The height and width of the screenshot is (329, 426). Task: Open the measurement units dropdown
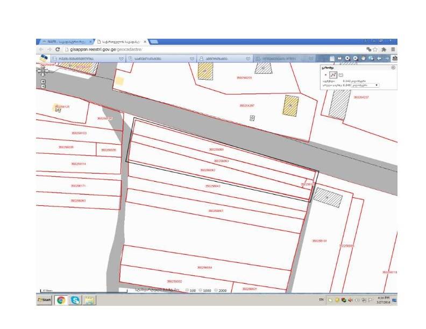pyautogui.click(x=365, y=85)
